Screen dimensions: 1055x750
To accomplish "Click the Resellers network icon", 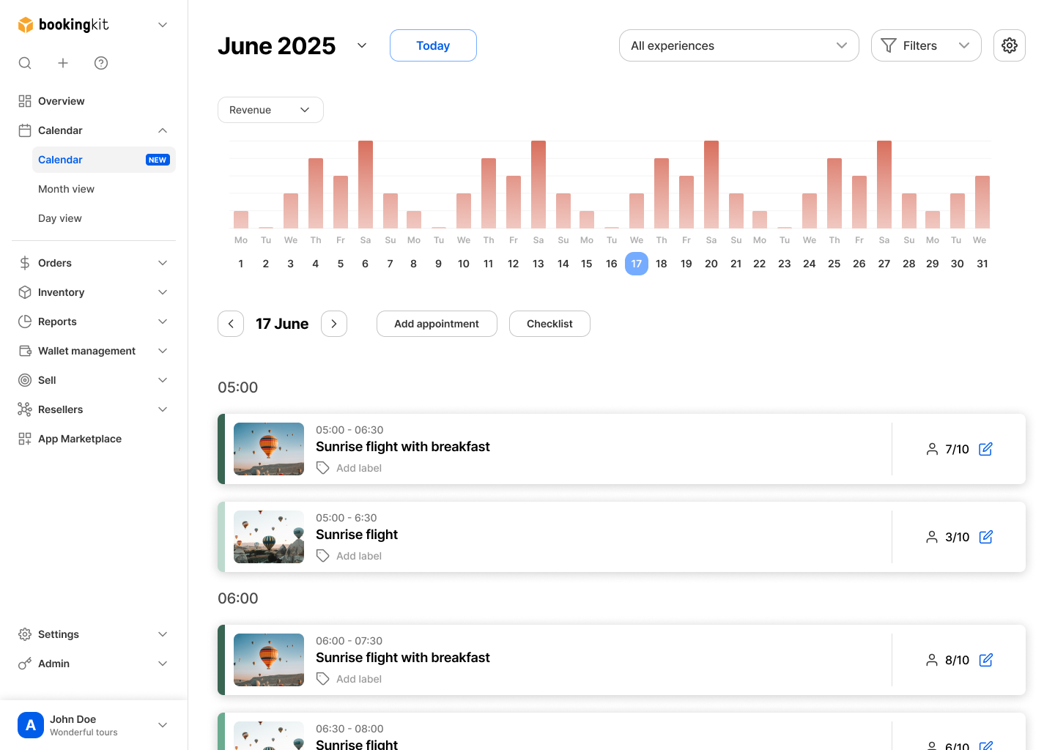I will coord(25,409).
